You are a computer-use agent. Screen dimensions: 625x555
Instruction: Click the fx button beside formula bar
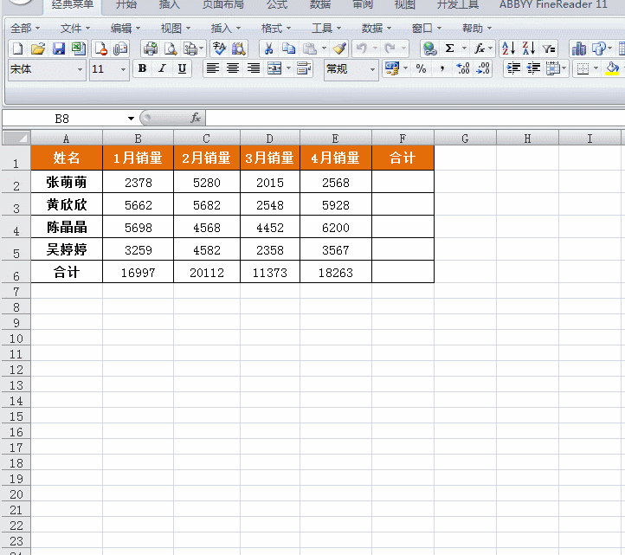pos(196,118)
